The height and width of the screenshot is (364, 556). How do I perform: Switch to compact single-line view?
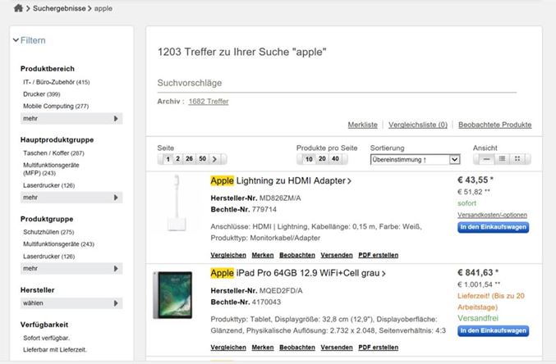point(487,159)
